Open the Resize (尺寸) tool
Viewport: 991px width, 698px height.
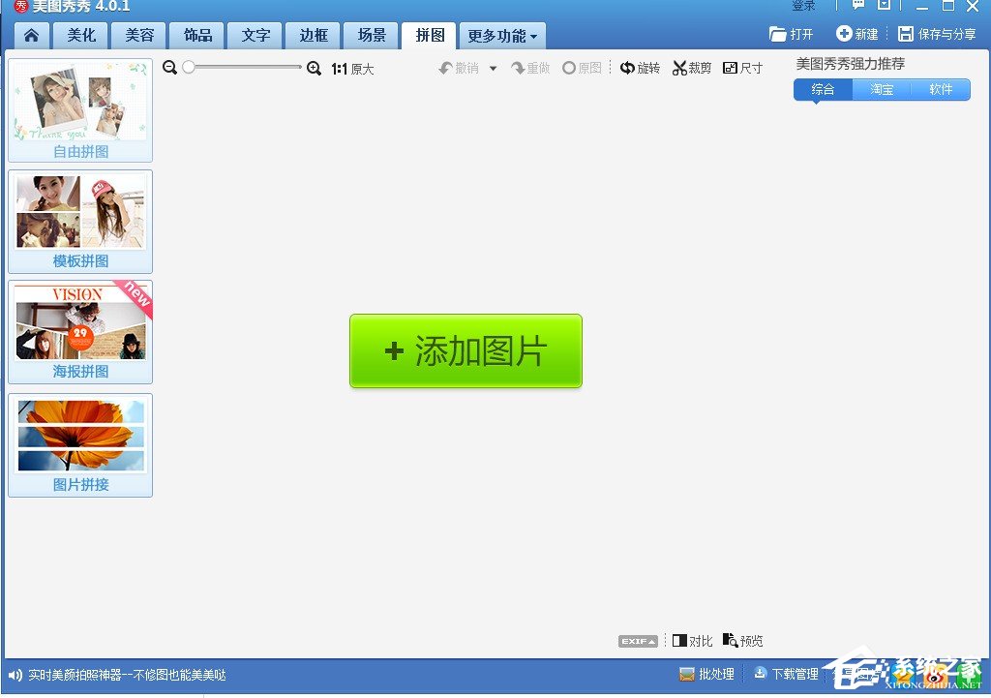(x=742, y=68)
